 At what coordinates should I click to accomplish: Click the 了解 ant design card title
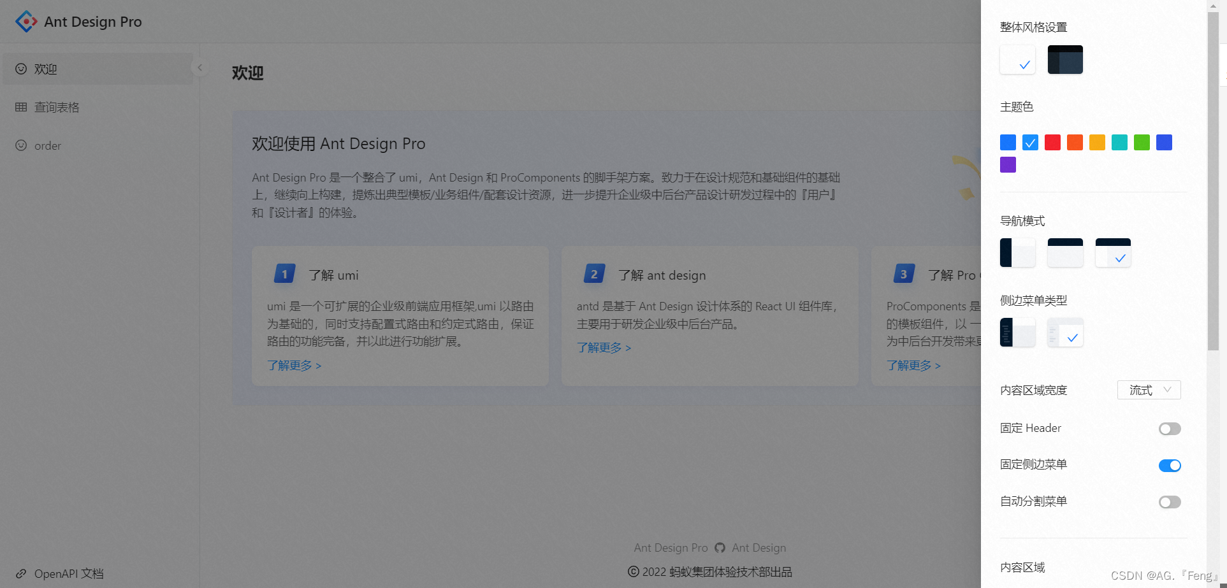point(662,275)
